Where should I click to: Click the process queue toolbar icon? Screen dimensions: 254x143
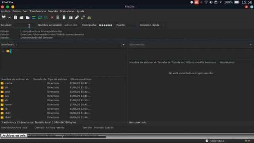[46, 17]
